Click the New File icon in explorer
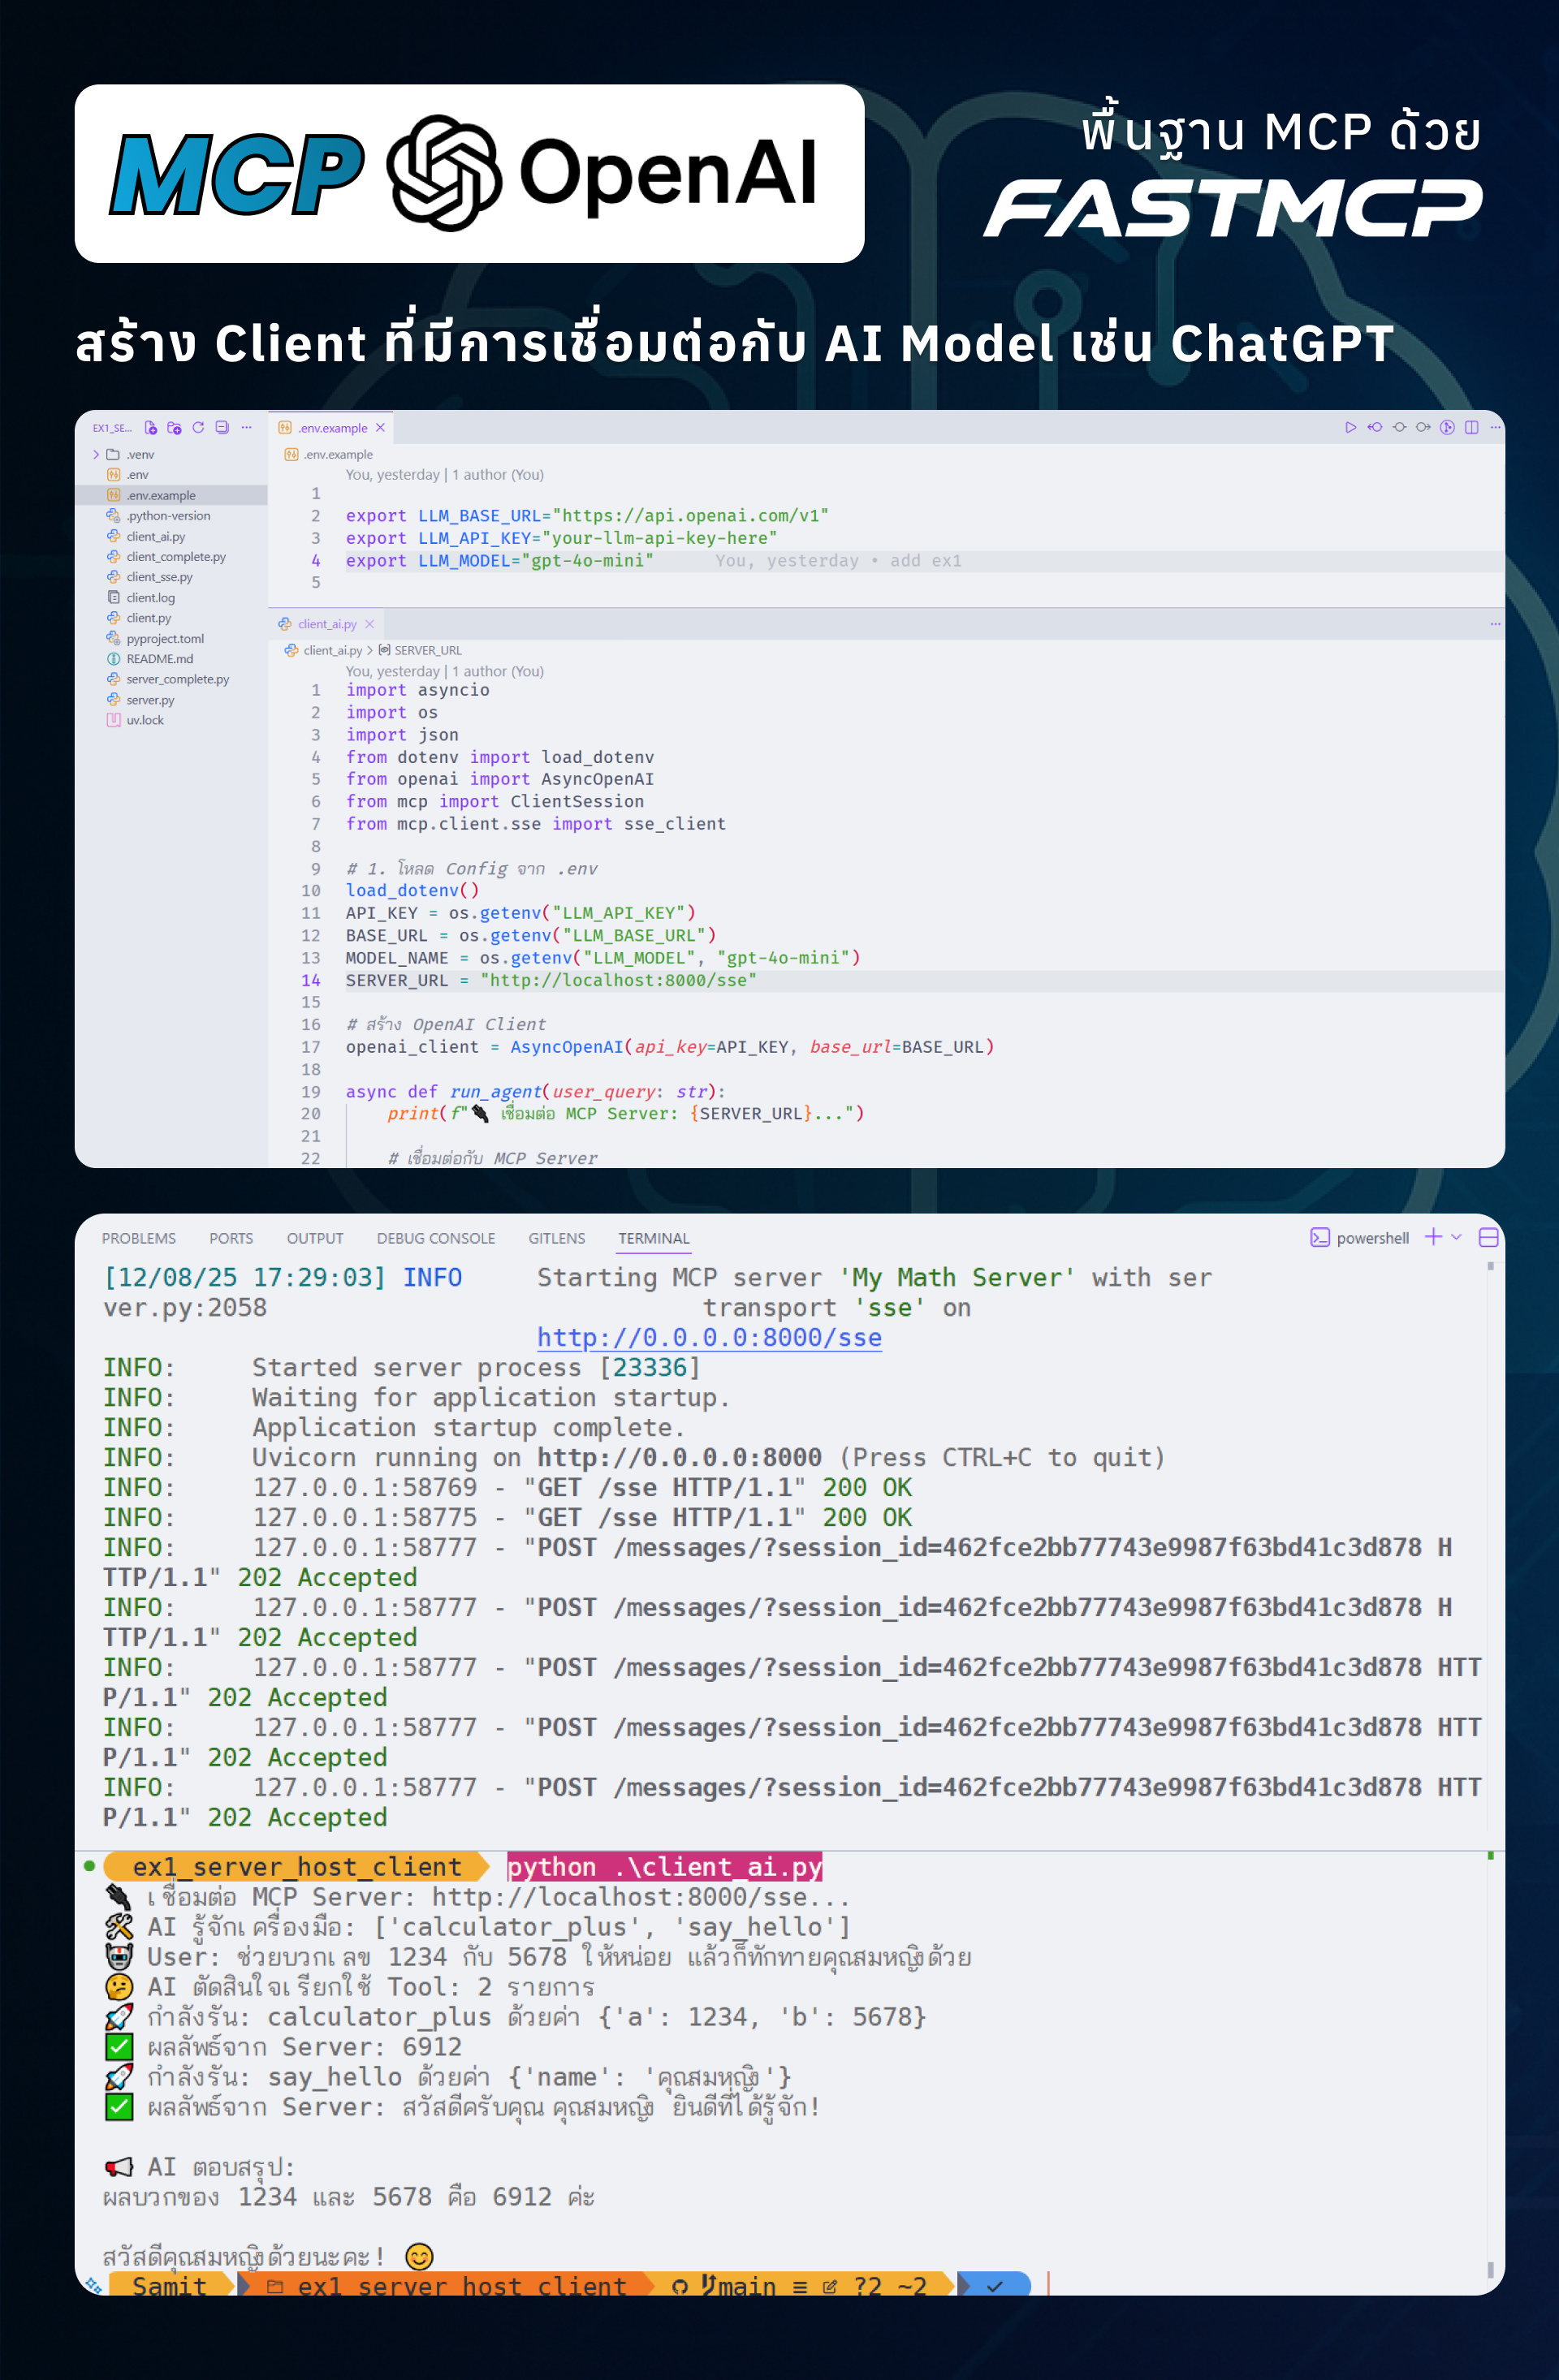 click(x=151, y=428)
